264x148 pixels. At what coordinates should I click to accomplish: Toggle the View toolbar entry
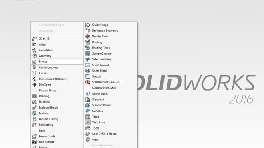point(95,140)
